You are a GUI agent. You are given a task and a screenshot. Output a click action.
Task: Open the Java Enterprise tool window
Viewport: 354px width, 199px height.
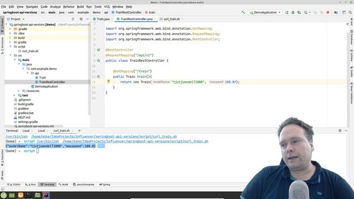(x=84, y=184)
